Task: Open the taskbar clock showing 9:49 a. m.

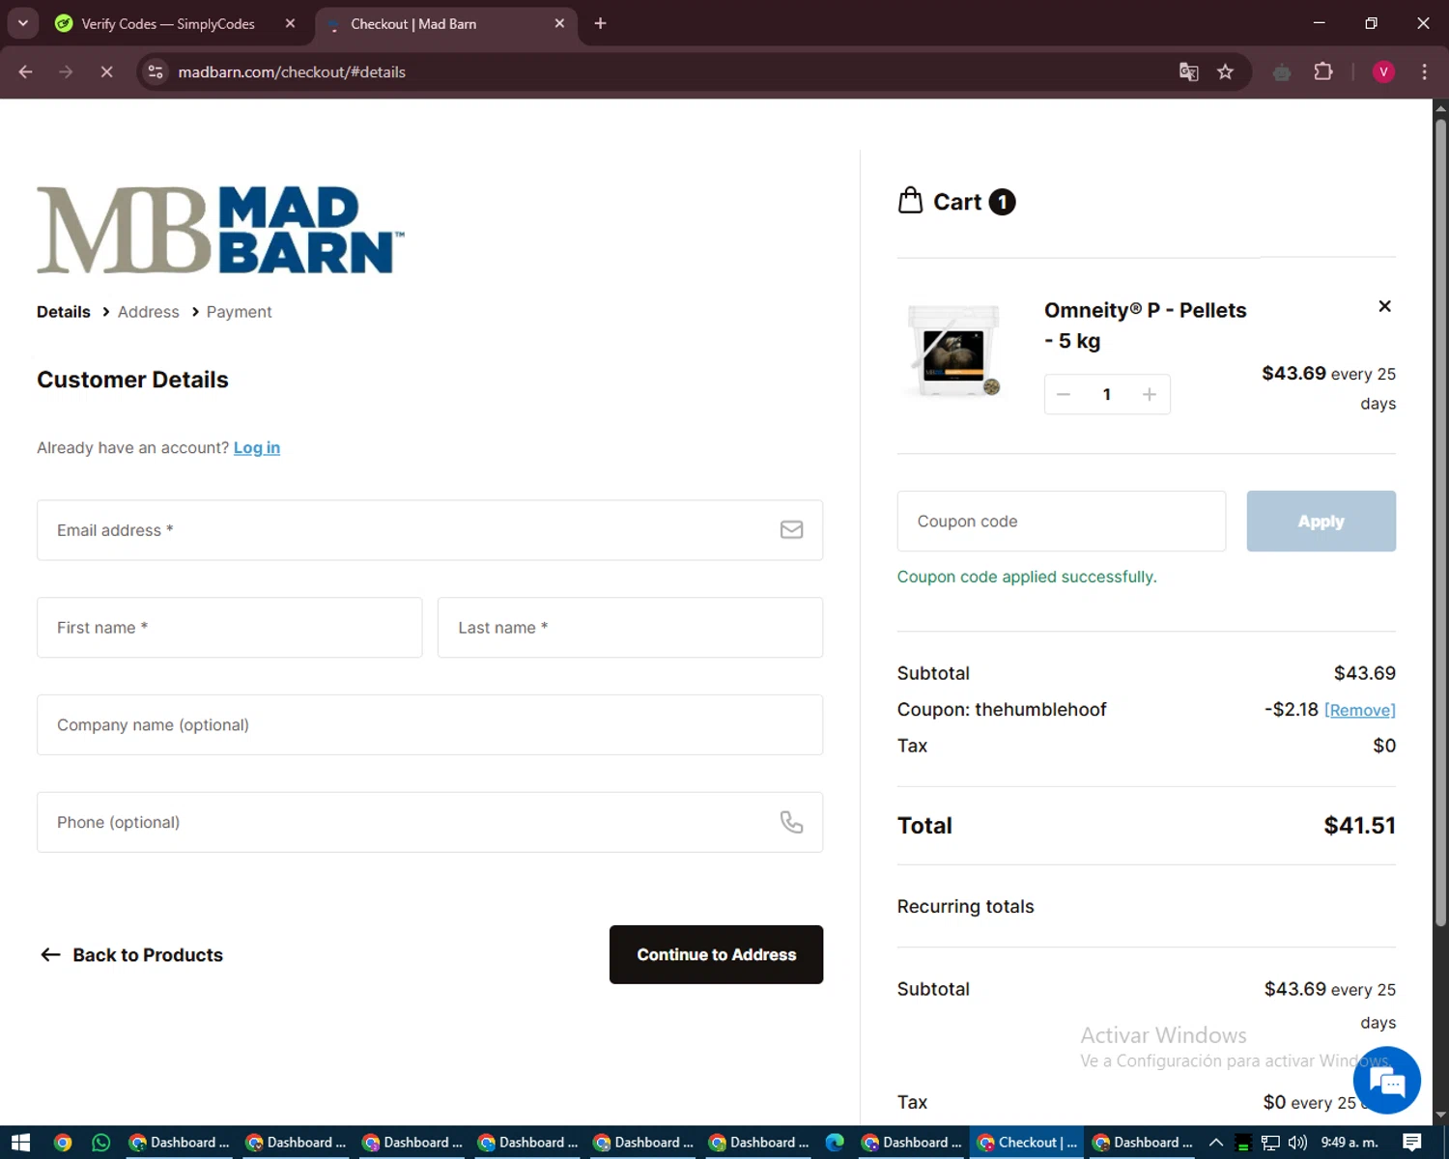Action: tap(1350, 1143)
